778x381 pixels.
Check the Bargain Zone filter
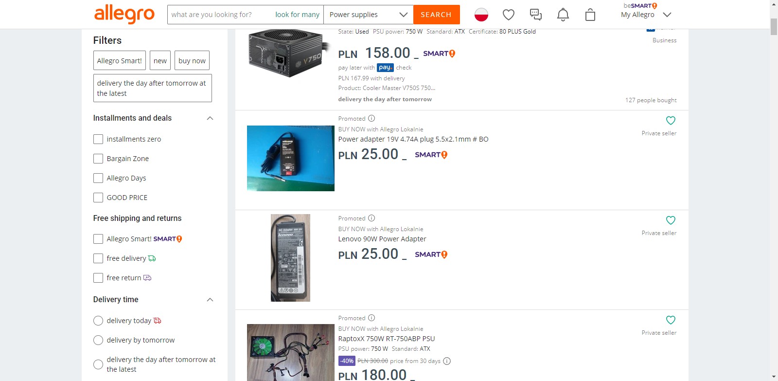click(98, 159)
